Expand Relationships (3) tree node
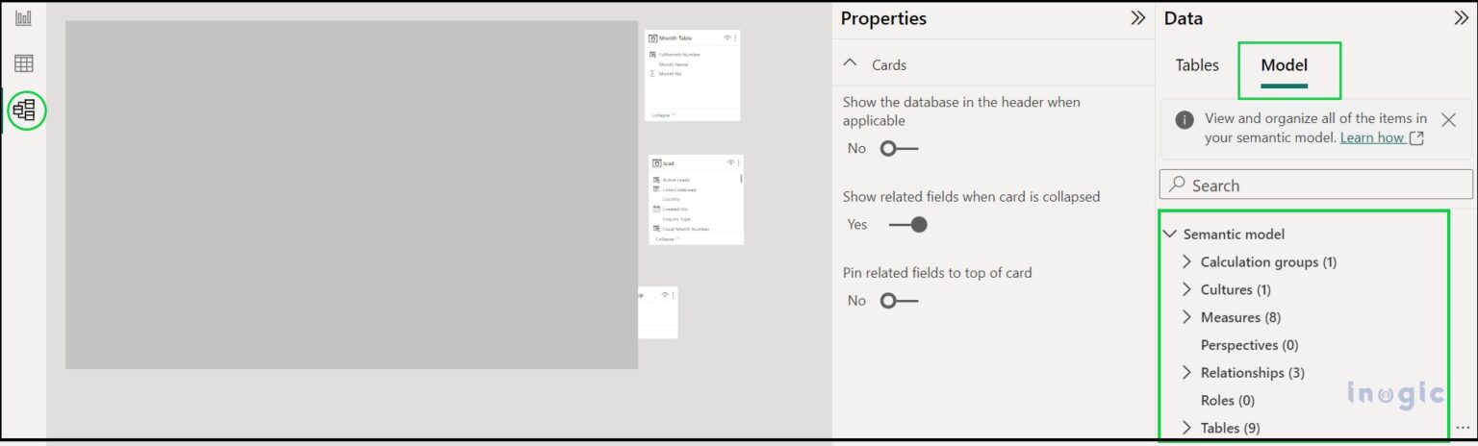Screen dimensions: 1478x446 coord(1186,372)
